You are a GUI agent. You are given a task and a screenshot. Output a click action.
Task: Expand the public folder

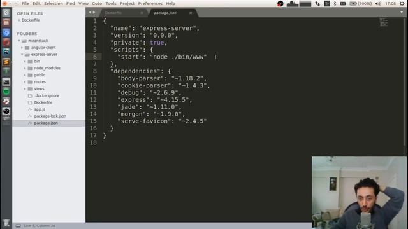click(25, 75)
